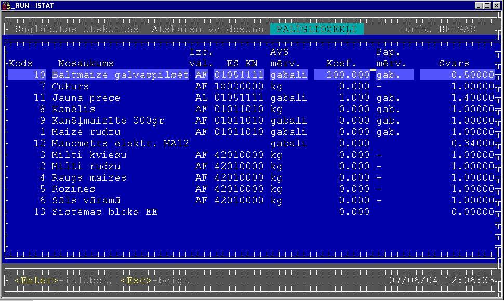Select the 'Sistēmas bloks EE' row
The height and width of the screenshot is (301, 504).
click(x=251, y=212)
